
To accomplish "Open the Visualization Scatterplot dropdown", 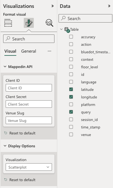I will tap(29, 167).
